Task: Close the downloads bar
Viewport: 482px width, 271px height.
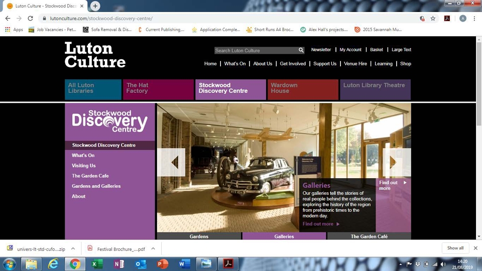Action: [475, 248]
